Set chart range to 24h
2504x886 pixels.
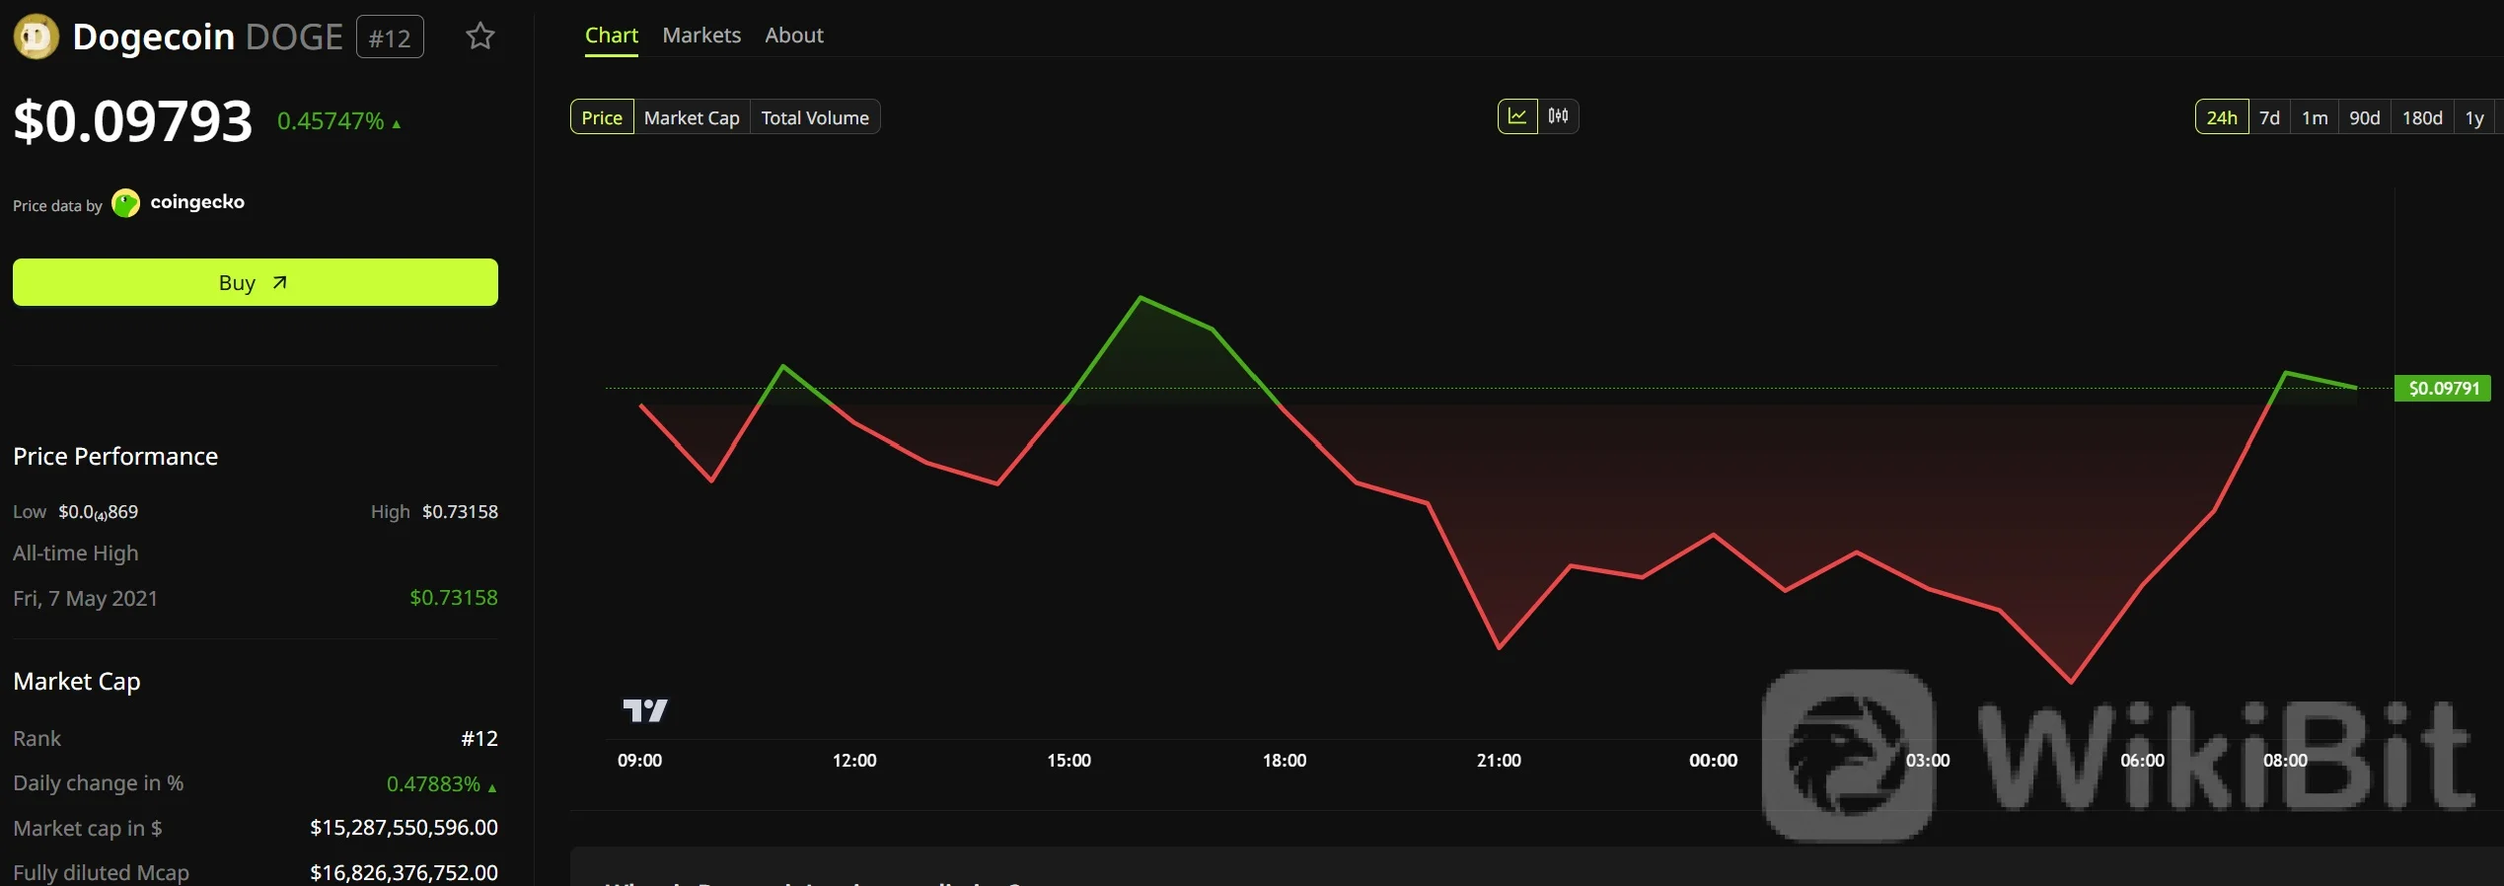(2222, 117)
